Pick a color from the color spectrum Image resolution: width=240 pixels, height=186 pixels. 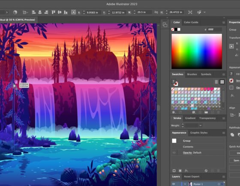pos(197,51)
